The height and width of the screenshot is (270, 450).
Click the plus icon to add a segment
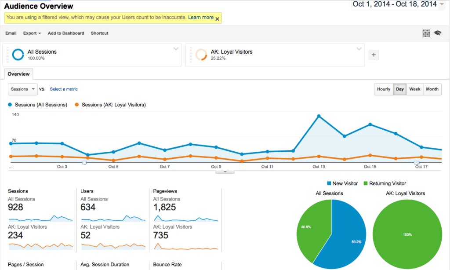(x=374, y=55)
